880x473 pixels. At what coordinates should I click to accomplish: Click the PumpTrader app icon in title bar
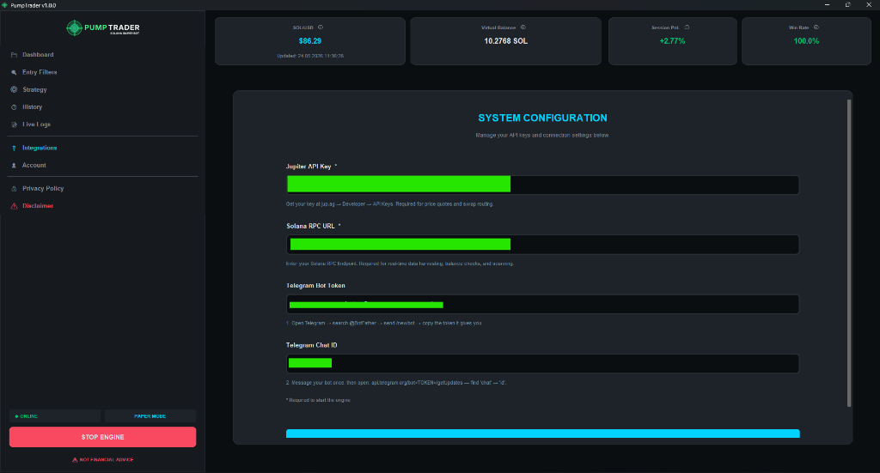(x=4, y=5)
